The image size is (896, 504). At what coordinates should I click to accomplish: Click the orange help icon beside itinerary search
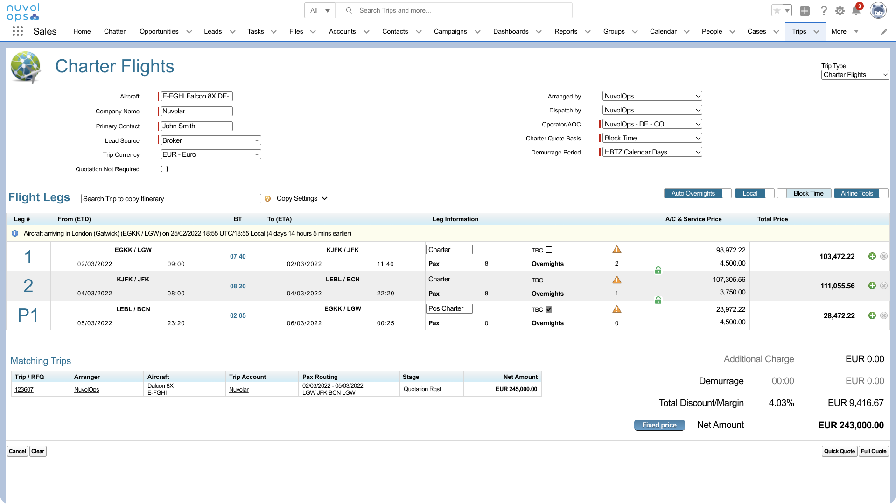[267, 199]
